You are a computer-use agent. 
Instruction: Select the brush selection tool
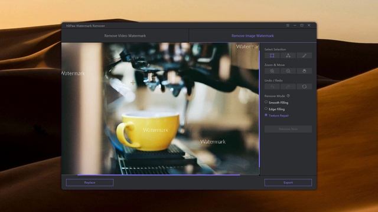[304, 55]
